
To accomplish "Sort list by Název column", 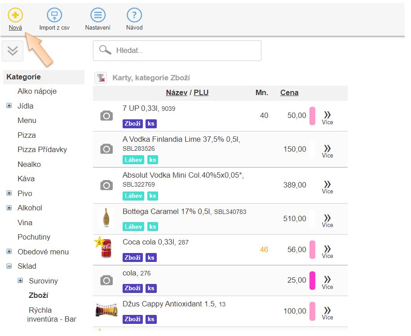I will [x=177, y=93].
